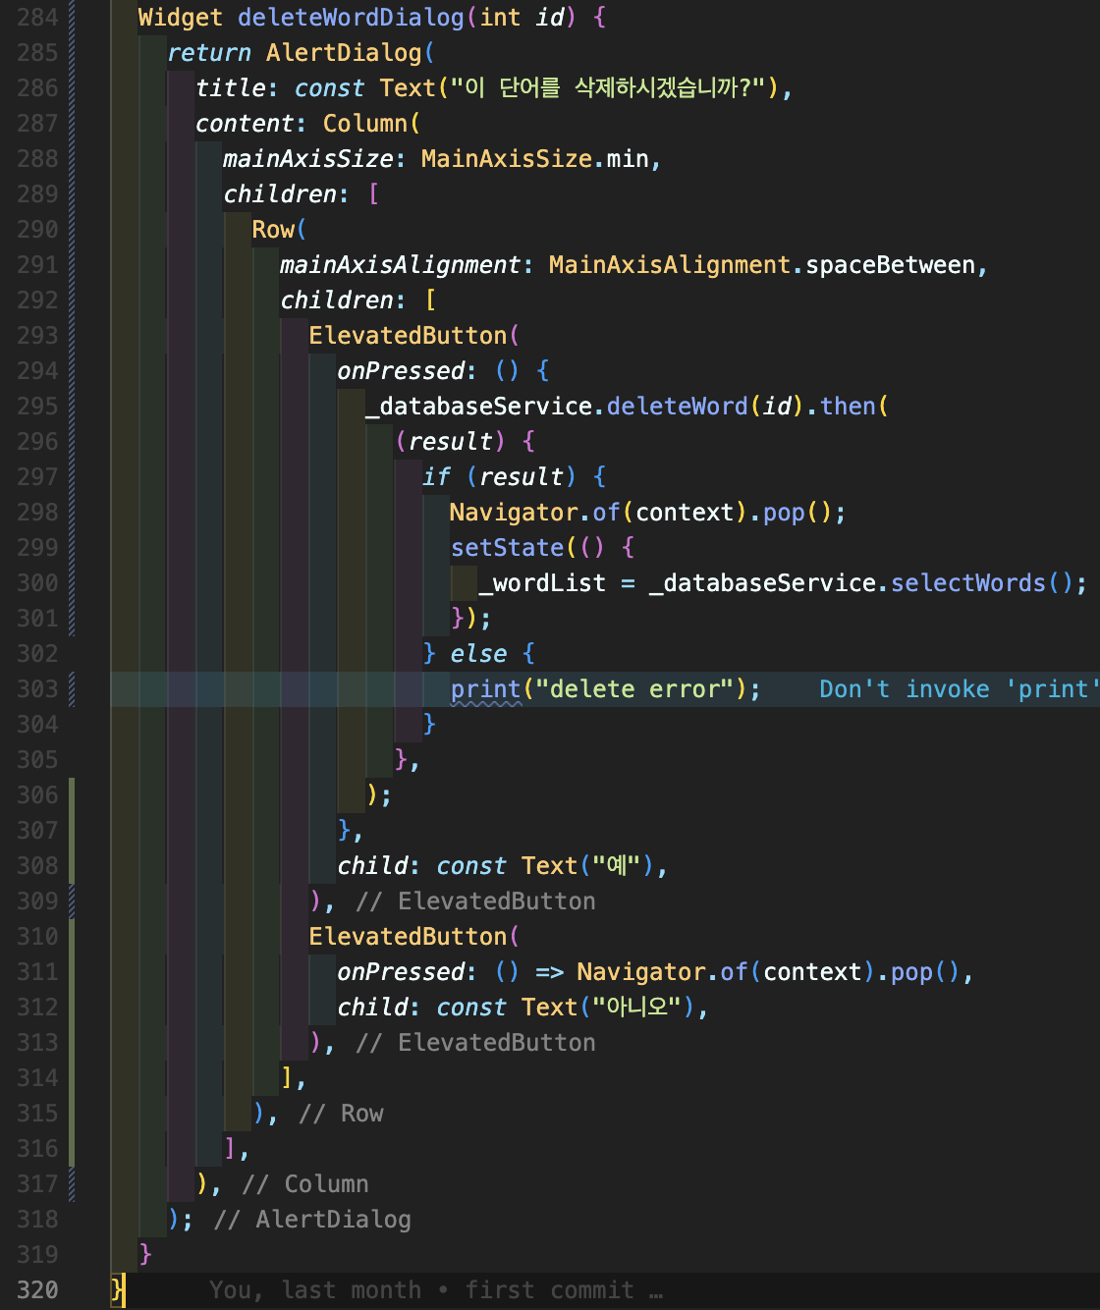This screenshot has width=1100, height=1310.
Task: Click 'AlertDialog(' on the return line
Action: click(x=351, y=53)
